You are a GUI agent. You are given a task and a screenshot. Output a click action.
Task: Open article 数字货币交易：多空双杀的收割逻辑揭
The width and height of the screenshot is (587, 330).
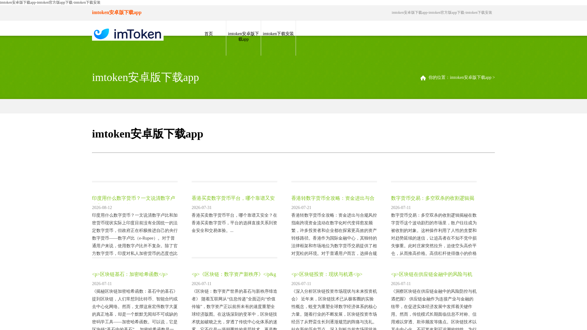(433, 198)
